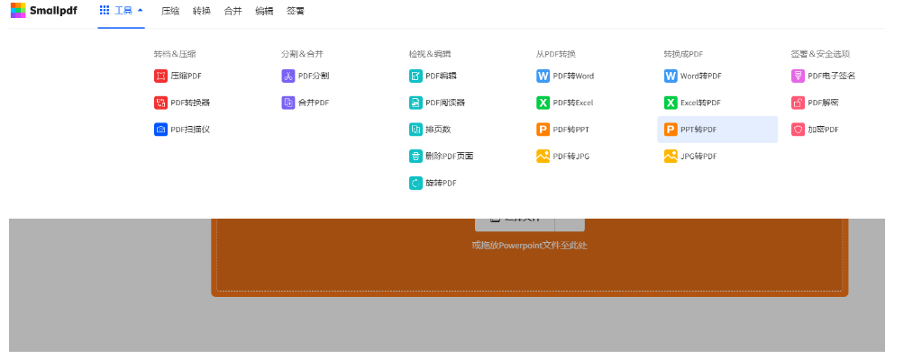
Task: Click the PDF转PPT P icon
Action: (543, 130)
